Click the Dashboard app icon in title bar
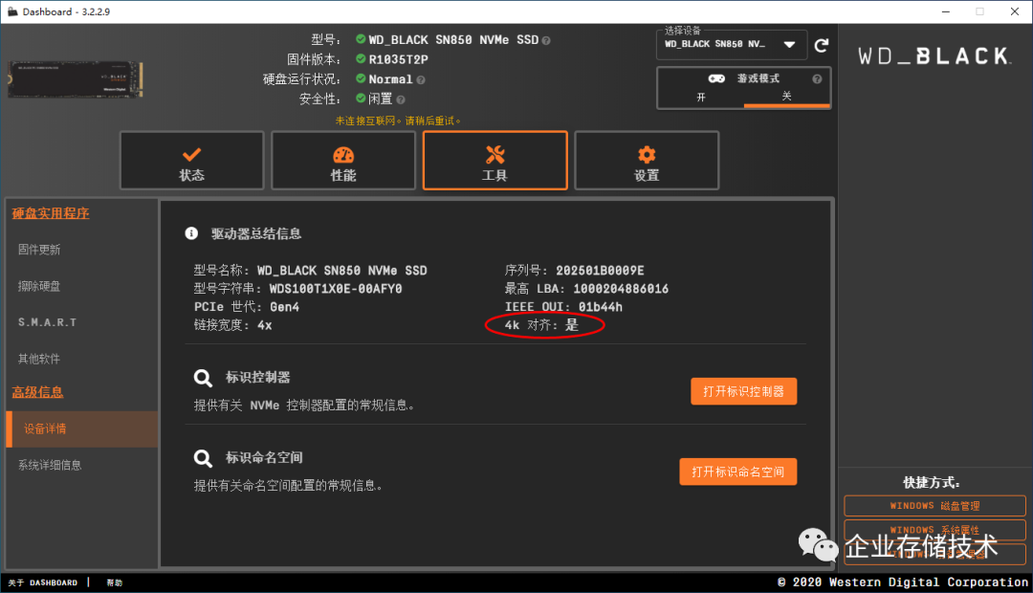The image size is (1033, 593). pos(12,11)
